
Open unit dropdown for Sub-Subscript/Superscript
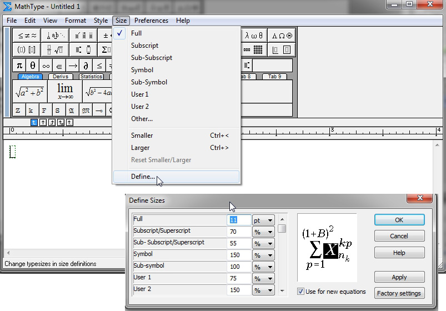click(263, 244)
